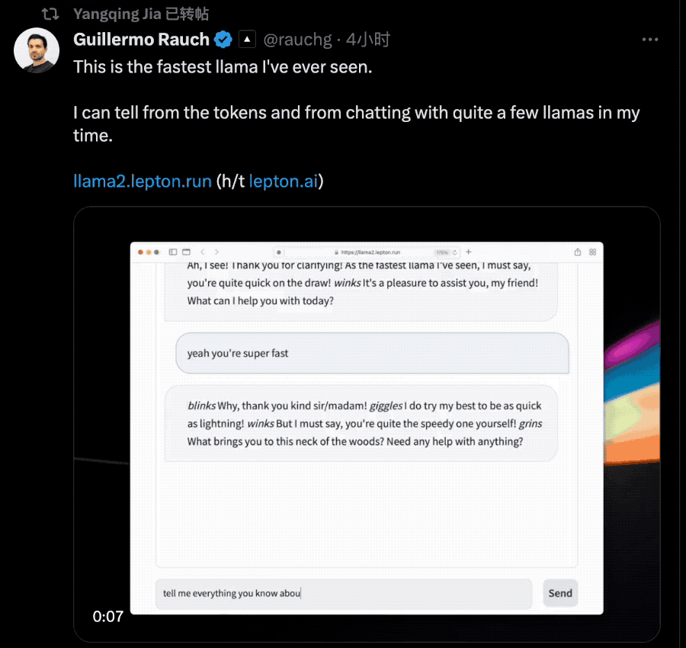The image size is (686, 648).
Task: Open the 175% zoom level control
Action: click(442, 252)
